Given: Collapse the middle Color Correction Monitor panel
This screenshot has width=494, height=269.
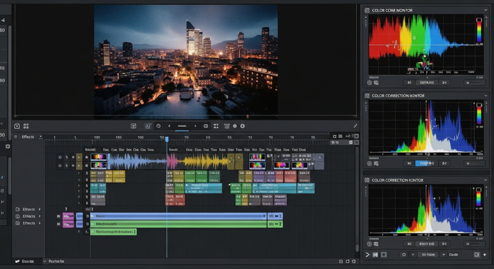Looking at the screenshot, I should [485, 96].
